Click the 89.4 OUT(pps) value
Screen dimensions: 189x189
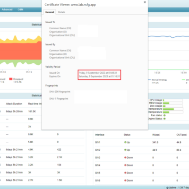pyautogui.click(x=179, y=150)
